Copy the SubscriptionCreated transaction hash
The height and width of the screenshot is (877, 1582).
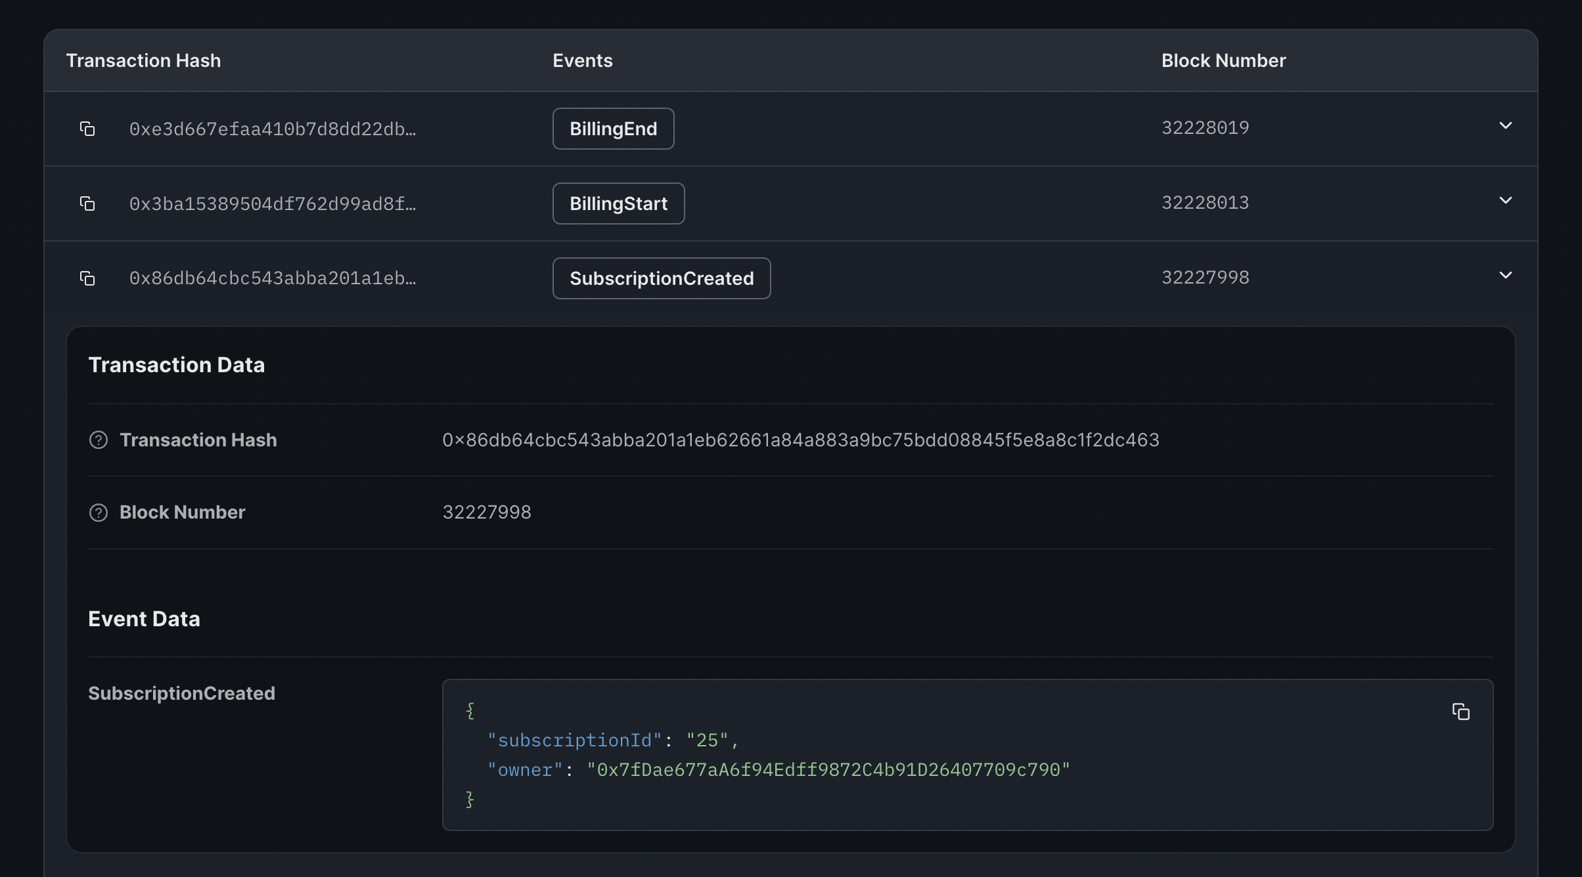pos(88,278)
